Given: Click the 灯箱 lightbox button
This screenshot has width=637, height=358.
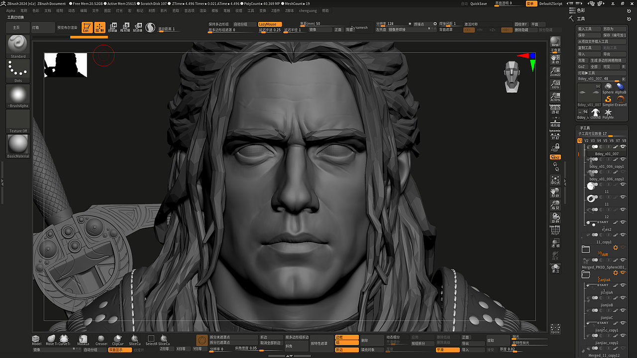Looking at the screenshot, I should pos(43,27).
